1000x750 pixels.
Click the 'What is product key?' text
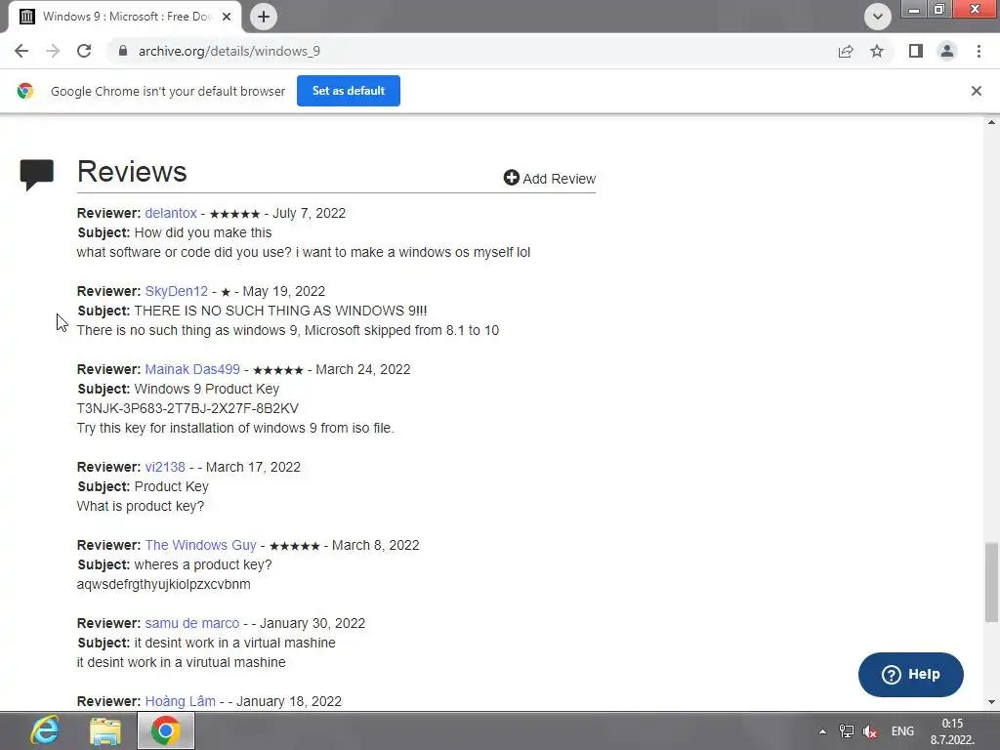click(141, 506)
